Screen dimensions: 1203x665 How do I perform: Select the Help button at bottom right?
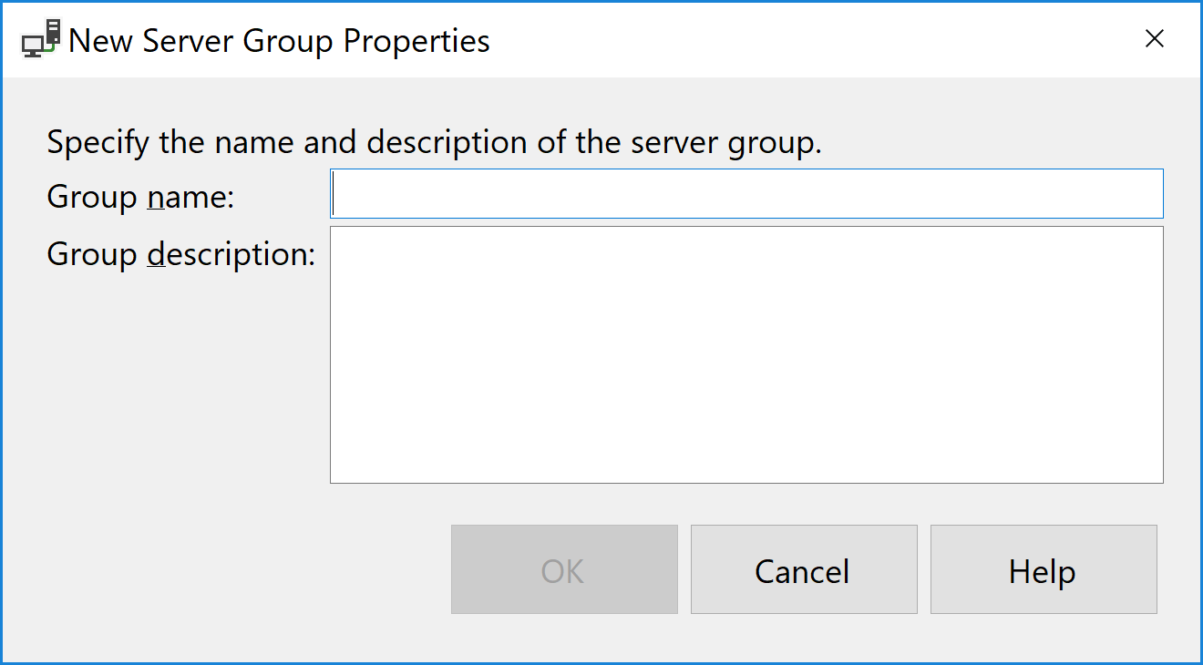pyautogui.click(x=1043, y=569)
